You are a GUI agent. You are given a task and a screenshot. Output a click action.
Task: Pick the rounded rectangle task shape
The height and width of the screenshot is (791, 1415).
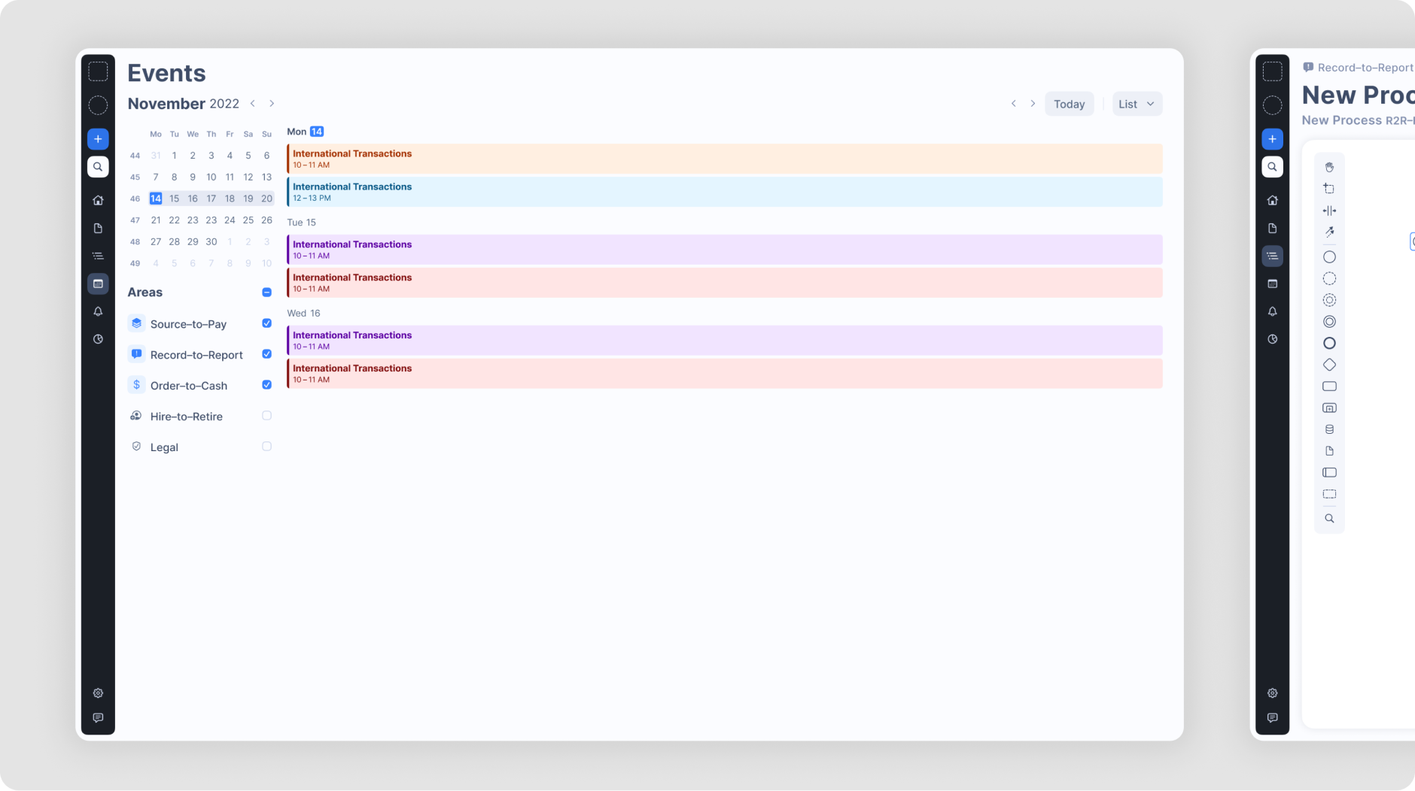1329,386
